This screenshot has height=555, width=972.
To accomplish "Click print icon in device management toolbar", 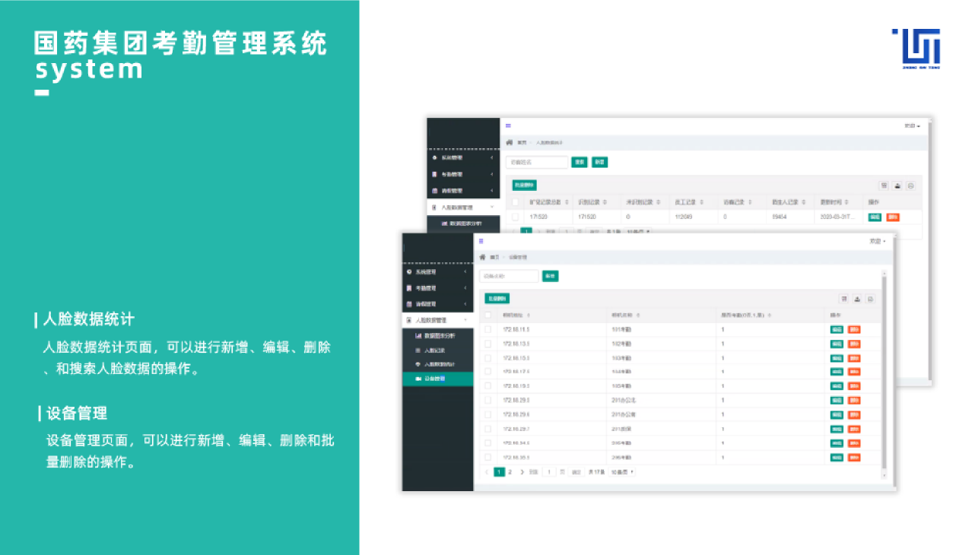I will (x=870, y=299).
